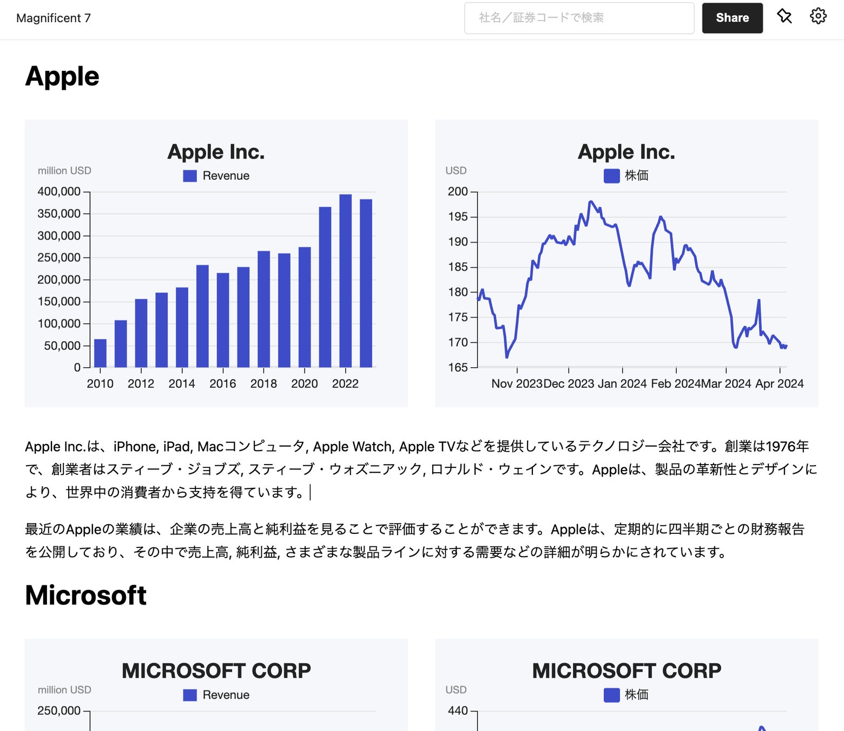The height and width of the screenshot is (731, 844).
Task: Click the Magnificent 7 page title
Action: tap(54, 18)
